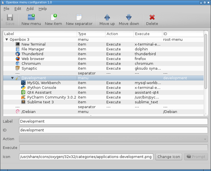211x171 pixels.
Task: Maximize the window from title bar
Action: pos(205,3)
